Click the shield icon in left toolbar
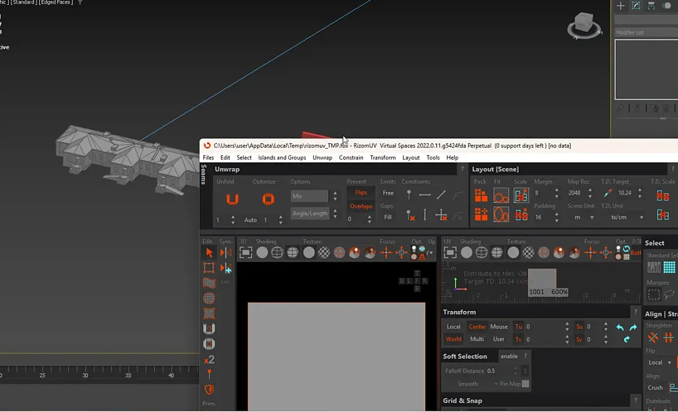 209,390
